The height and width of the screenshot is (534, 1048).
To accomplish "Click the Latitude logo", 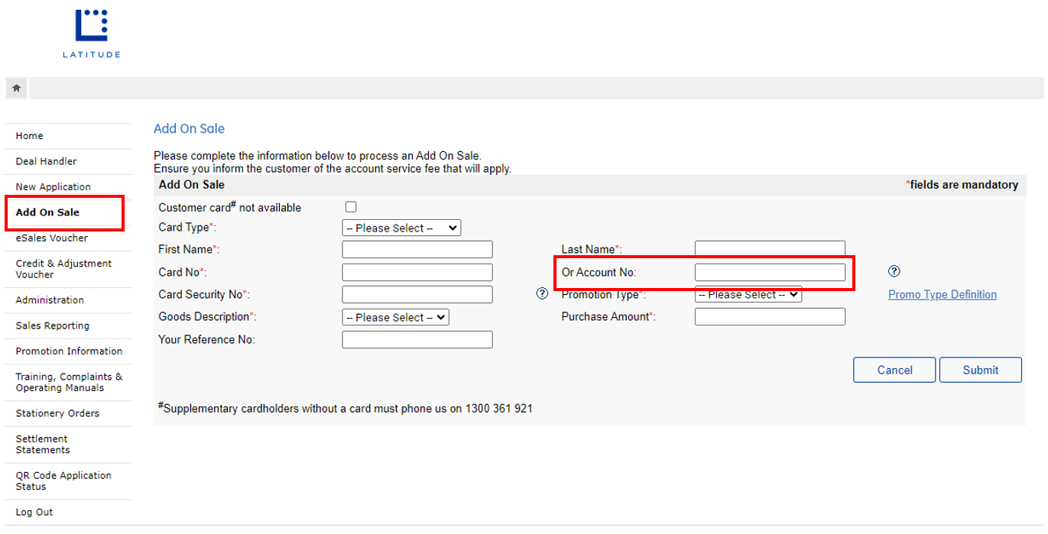I will coord(91,32).
